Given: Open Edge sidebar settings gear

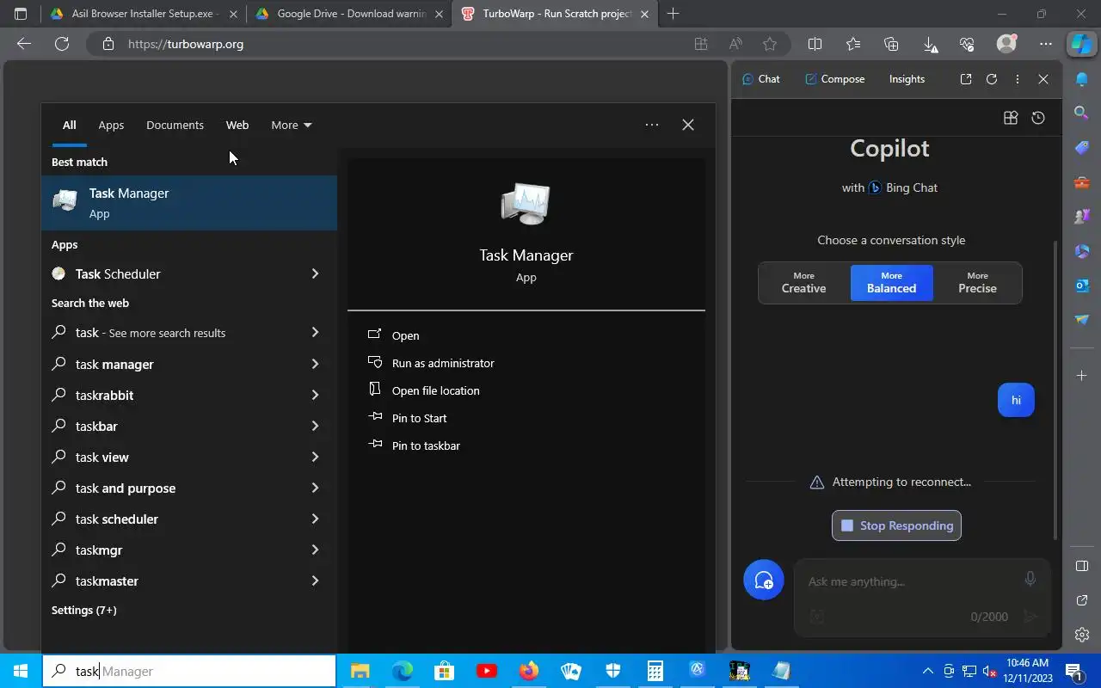Looking at the screenshot, I should point(1082,635).
